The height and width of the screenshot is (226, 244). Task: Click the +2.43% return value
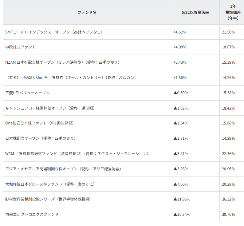pos(180,62)
